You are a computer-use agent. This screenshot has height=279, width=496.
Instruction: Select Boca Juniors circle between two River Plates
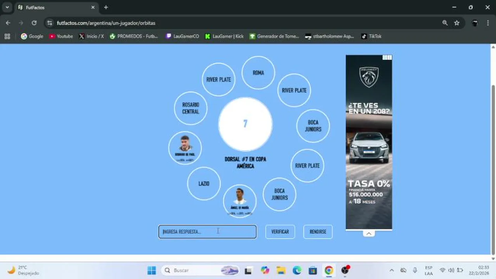point(313,126)
